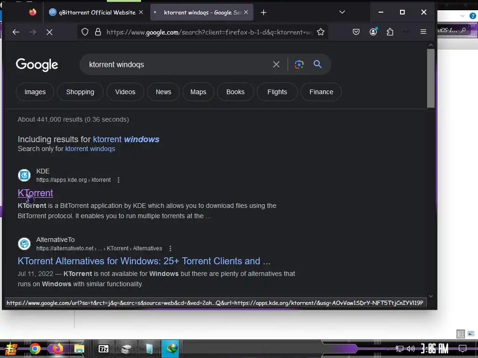
Task: Open a new browser tab
Action: point(264,13)
